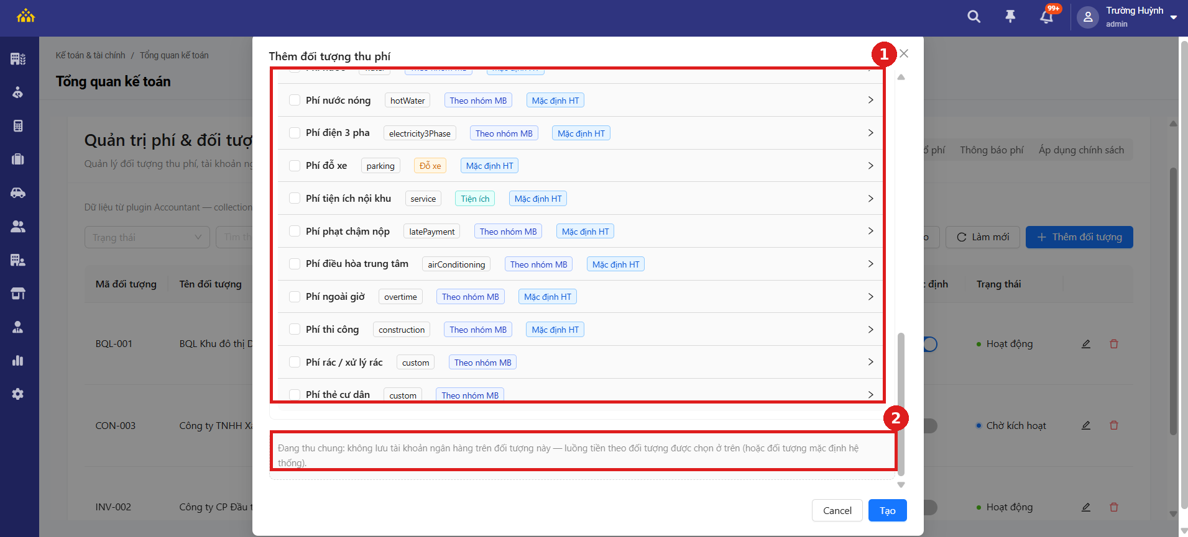Open the calculator icon in sidebar
1188x537 pixels.
point(18,126)
